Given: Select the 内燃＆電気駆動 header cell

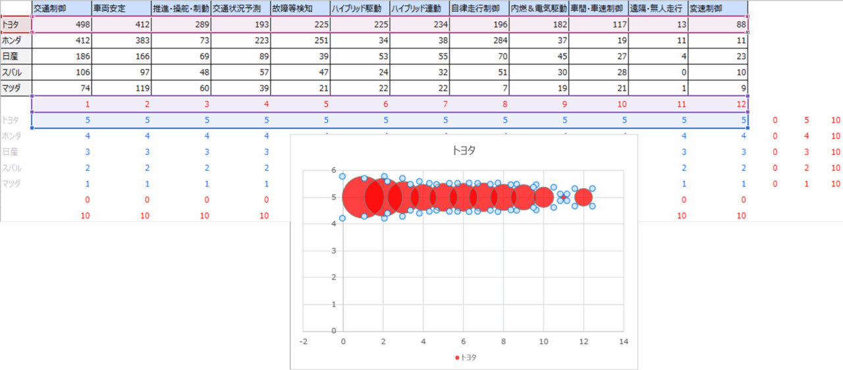Looking at the screenshot, I should coord(539,9).
